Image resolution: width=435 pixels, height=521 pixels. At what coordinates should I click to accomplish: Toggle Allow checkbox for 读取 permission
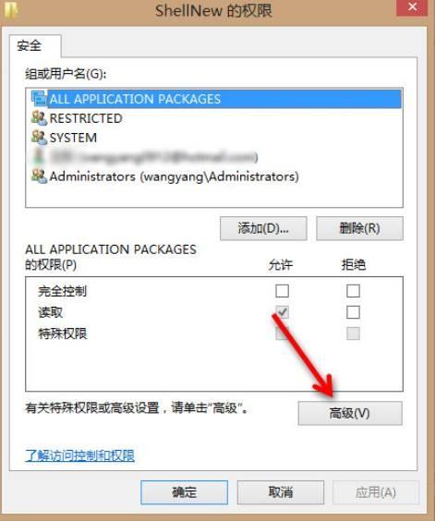[x=282, y=312]
